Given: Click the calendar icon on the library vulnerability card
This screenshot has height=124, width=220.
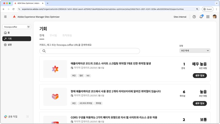Looking at the screenshot, I should (72, 96).
